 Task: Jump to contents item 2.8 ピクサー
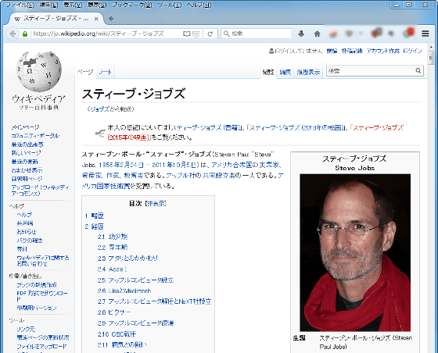(114, 312)
